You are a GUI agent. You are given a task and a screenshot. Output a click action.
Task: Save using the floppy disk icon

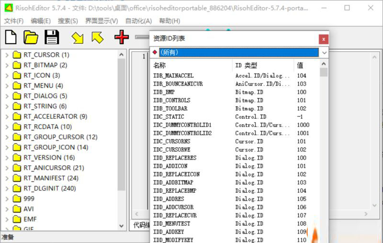tap(52, 37)
